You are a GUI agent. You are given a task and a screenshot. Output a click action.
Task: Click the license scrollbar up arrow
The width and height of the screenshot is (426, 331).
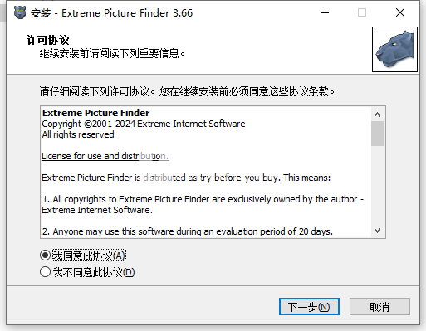(x=377, y=114)
